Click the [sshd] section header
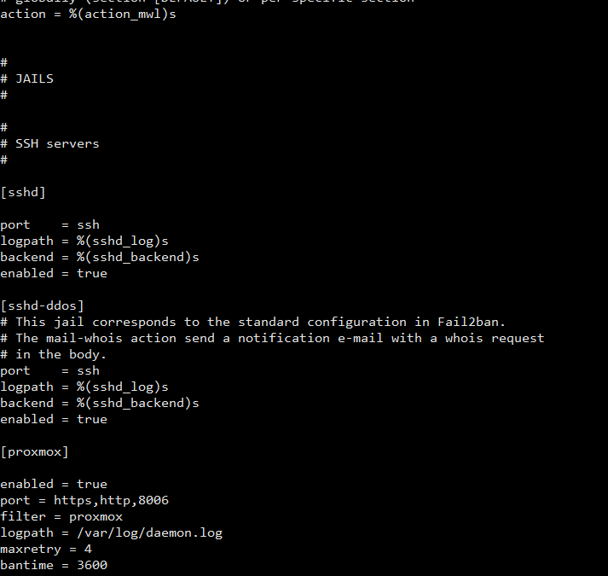Screen dimensions: 608x576 23,192
